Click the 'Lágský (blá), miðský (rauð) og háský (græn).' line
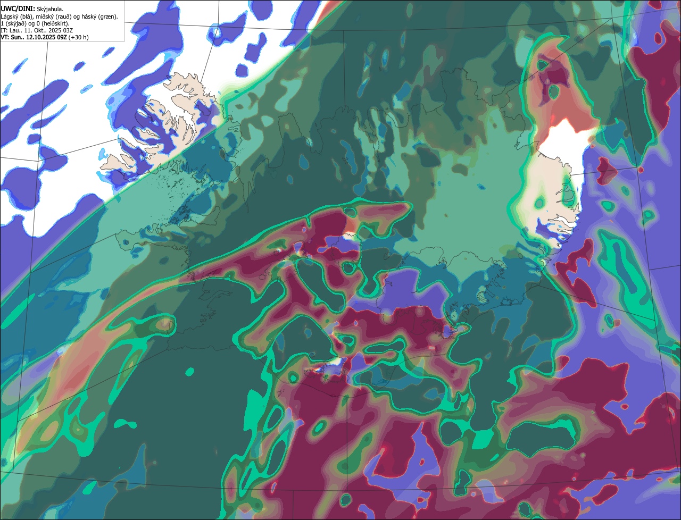Image resolution: width=681 pixels, height=520 pixels. (60, 16)
